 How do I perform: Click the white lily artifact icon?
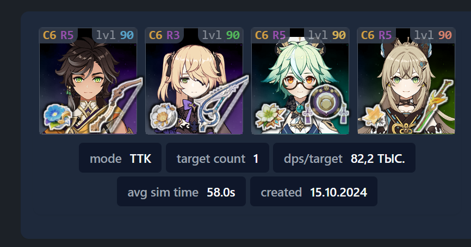pyautogui.click(x=269, y=117)
